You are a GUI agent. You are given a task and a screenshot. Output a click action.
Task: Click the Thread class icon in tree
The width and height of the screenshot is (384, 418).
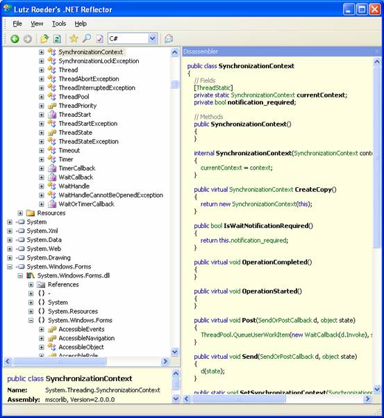pyautogui.click(x=52, y=70)
